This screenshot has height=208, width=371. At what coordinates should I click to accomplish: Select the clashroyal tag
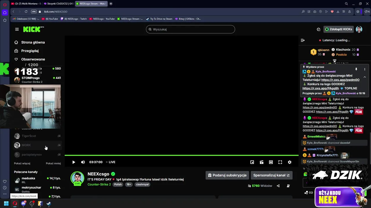tap(142, 184)
